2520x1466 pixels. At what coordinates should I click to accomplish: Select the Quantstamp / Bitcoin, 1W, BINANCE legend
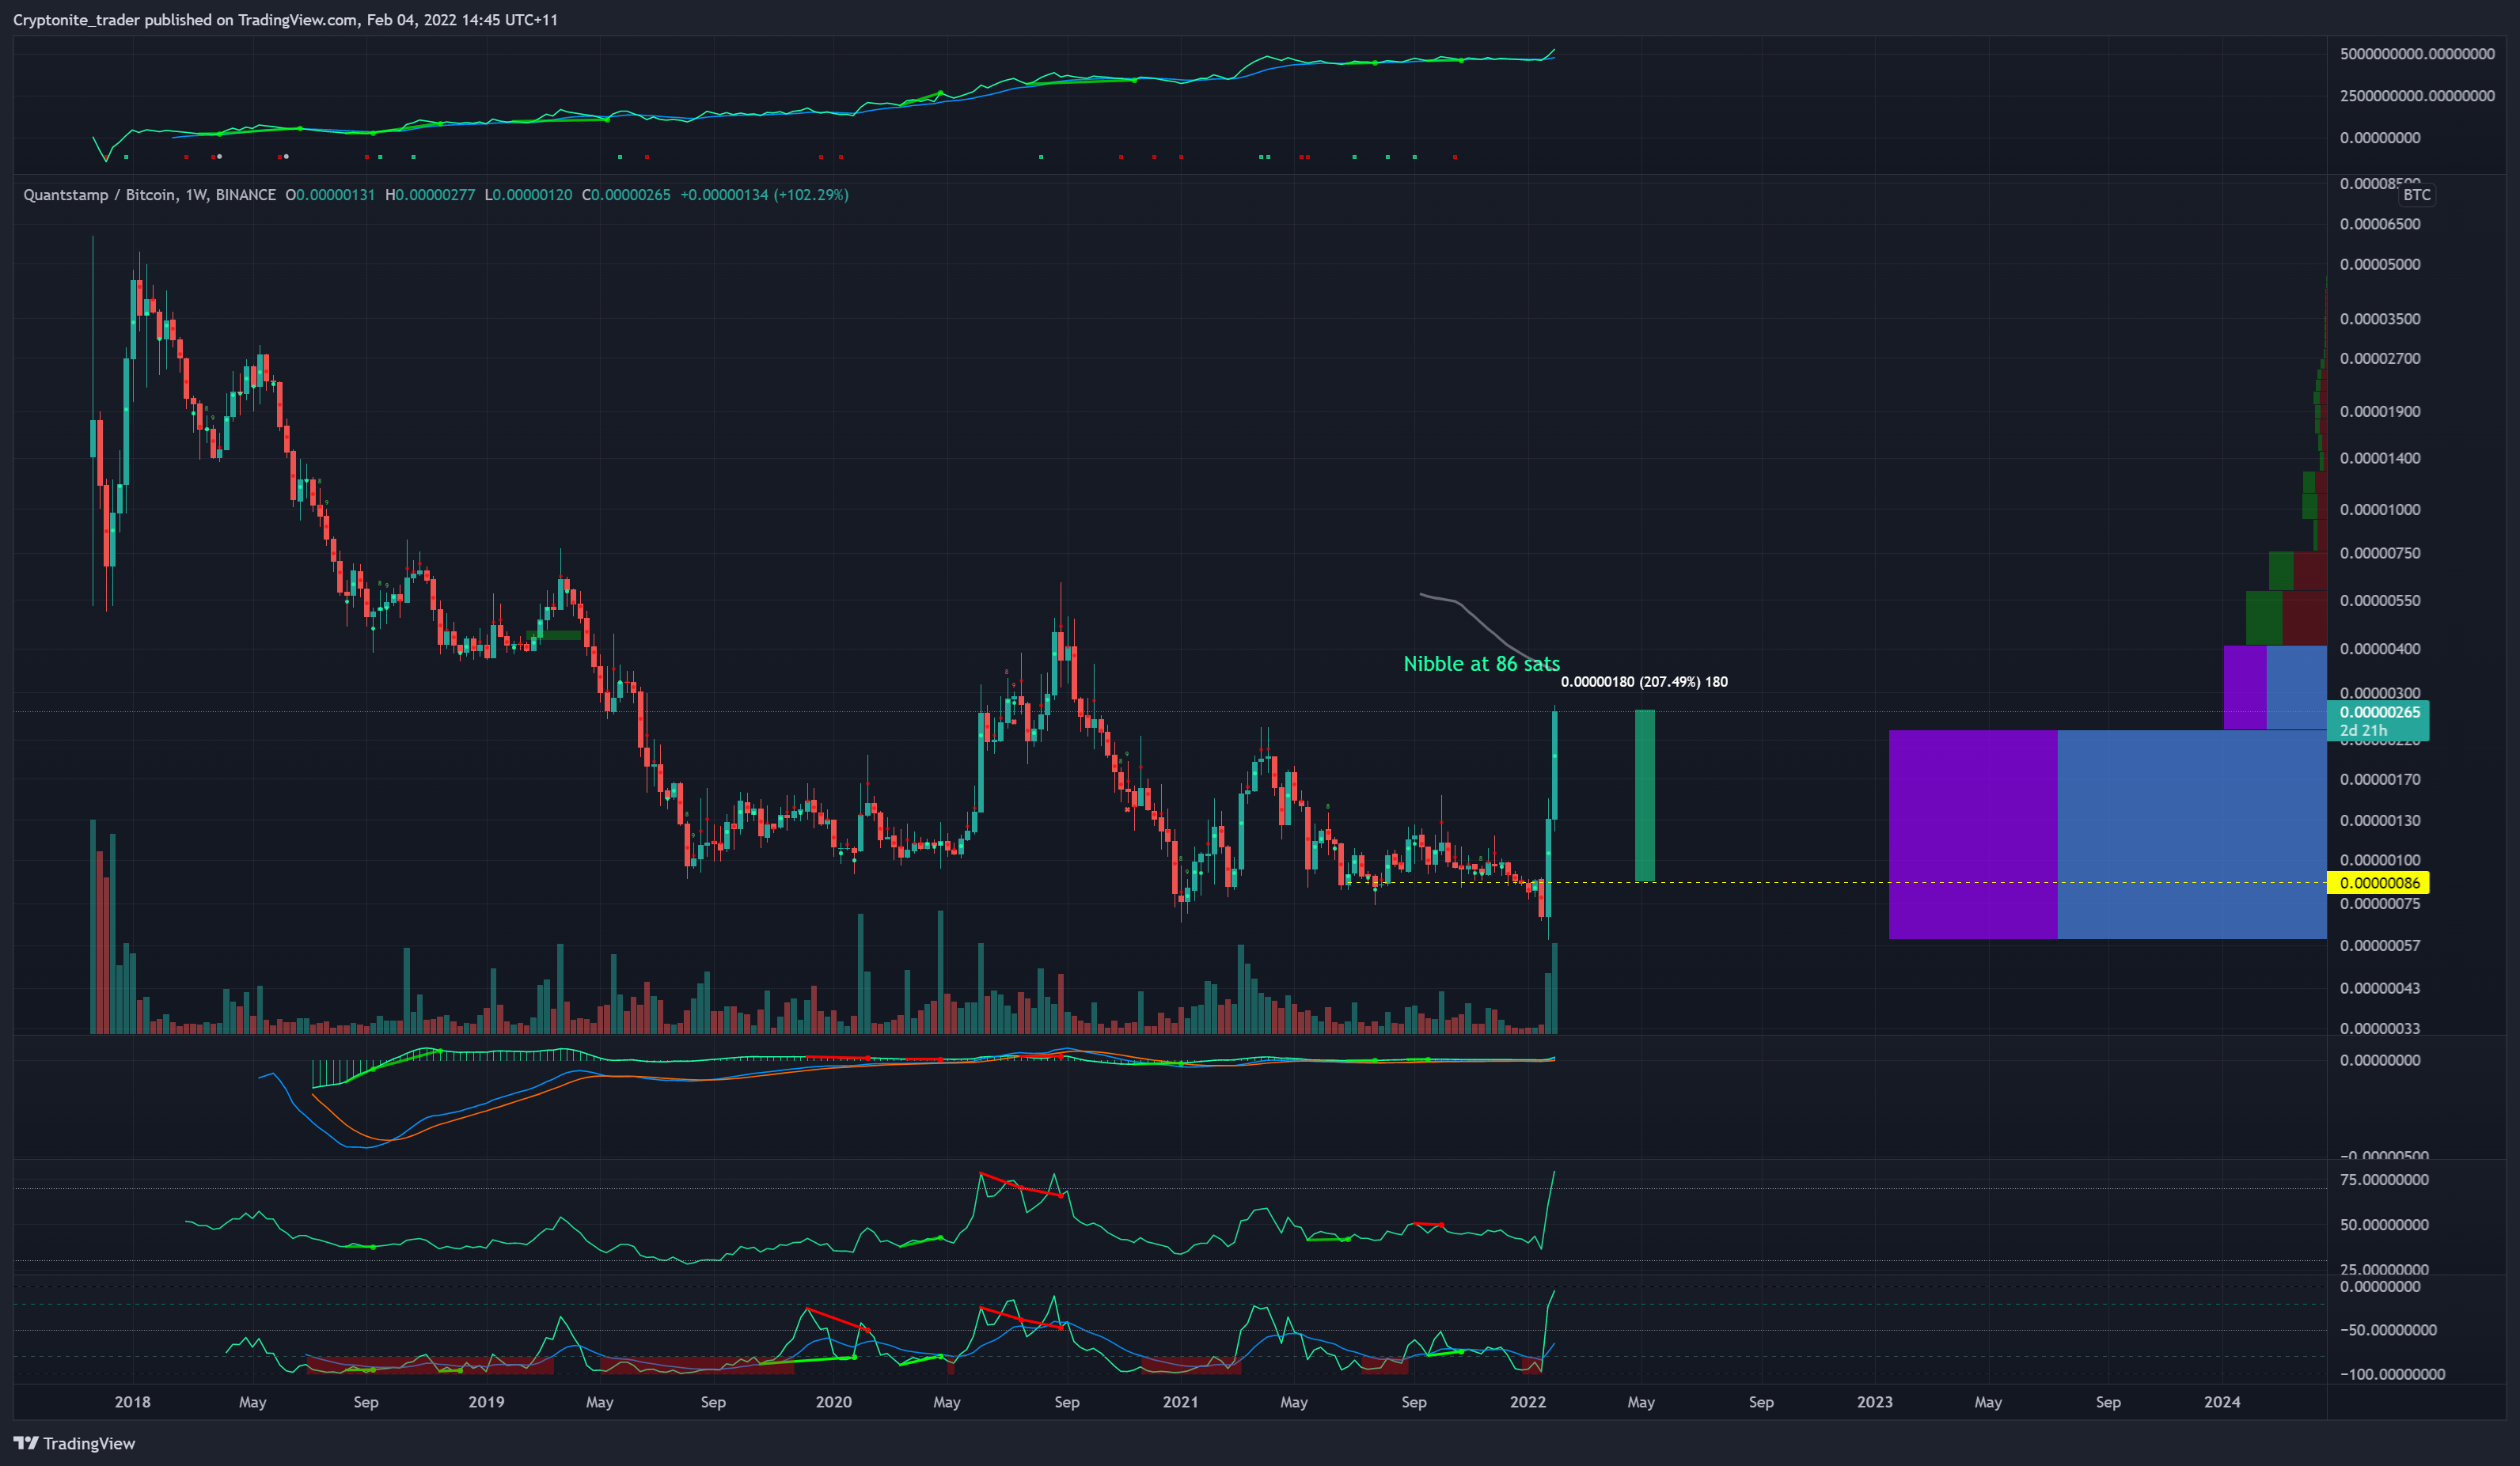[150, 195]
